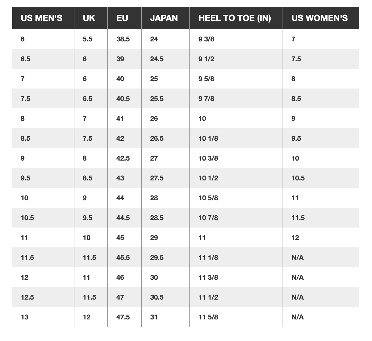Select the EU size 38.5 cell
372x341 pixels.
(123, 39)
